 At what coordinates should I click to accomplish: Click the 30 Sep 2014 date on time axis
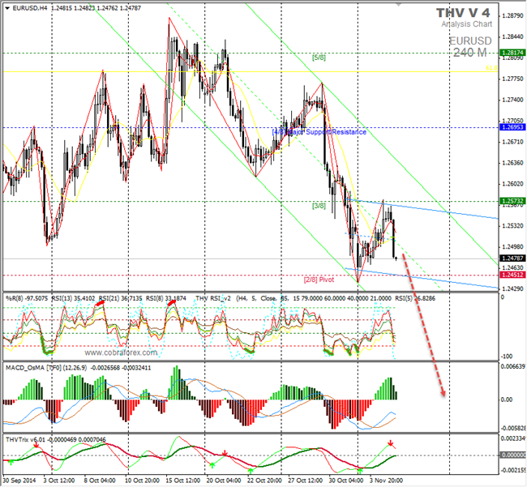pos(19,481)
